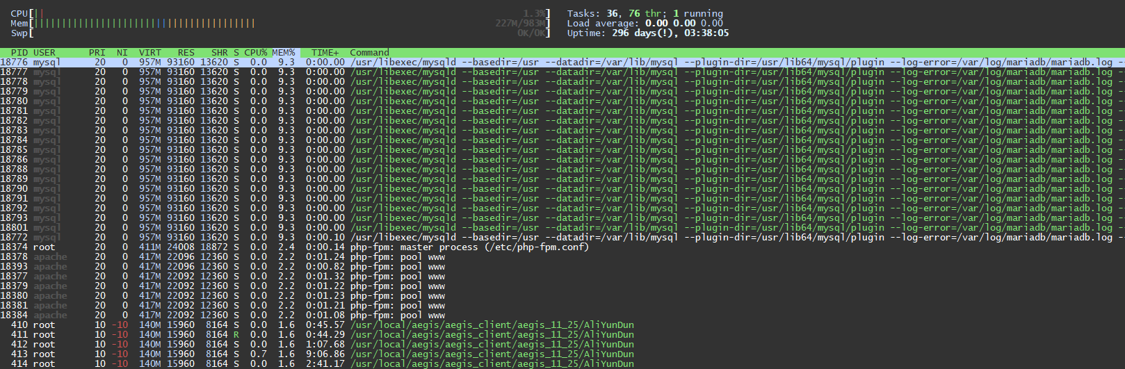Select AliYunDun process PID 410
The image size is (1125, 369).
click(317, 325)
